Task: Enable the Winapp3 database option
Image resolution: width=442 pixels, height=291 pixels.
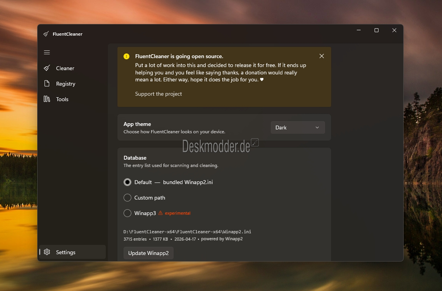Action: [x=127, y=213]
